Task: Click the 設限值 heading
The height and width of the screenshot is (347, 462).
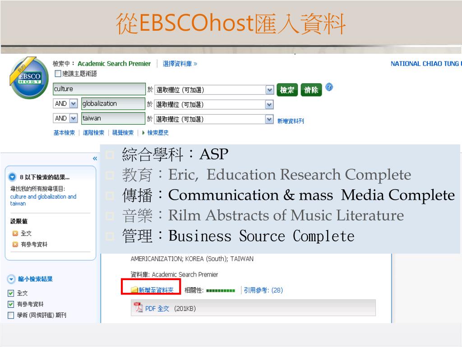Action: pos(19,221)
